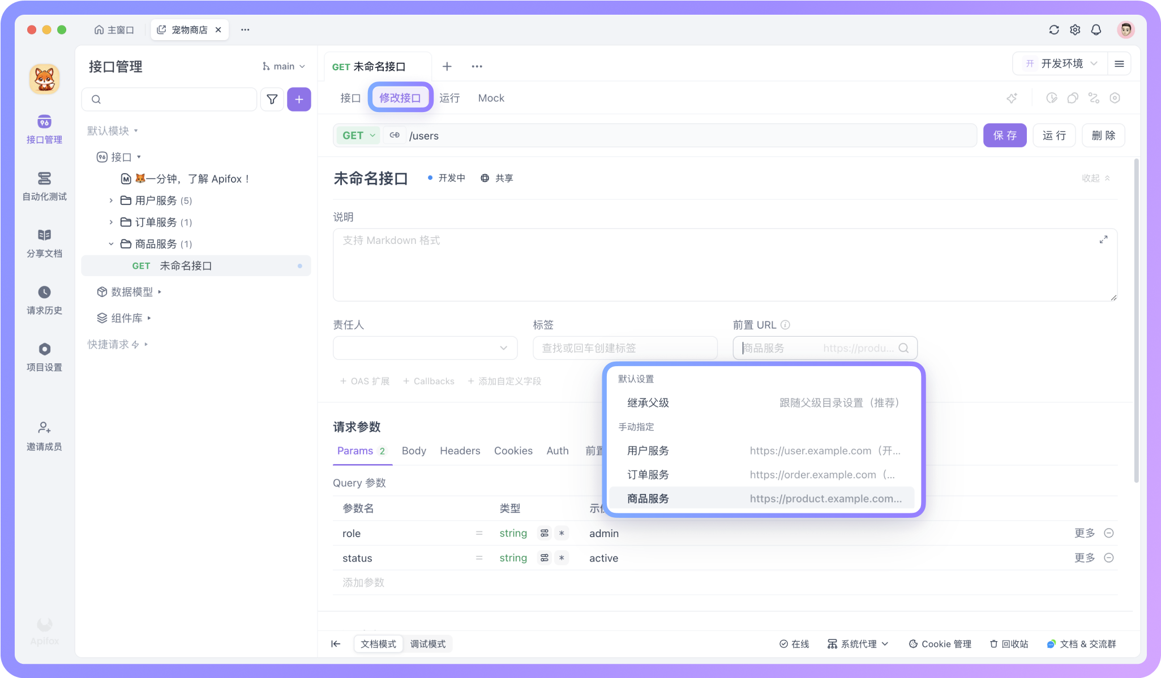The height and width of the screenshot is (678, 1161).
Task: Switch to the Mock tab
Action: [491, 98]
